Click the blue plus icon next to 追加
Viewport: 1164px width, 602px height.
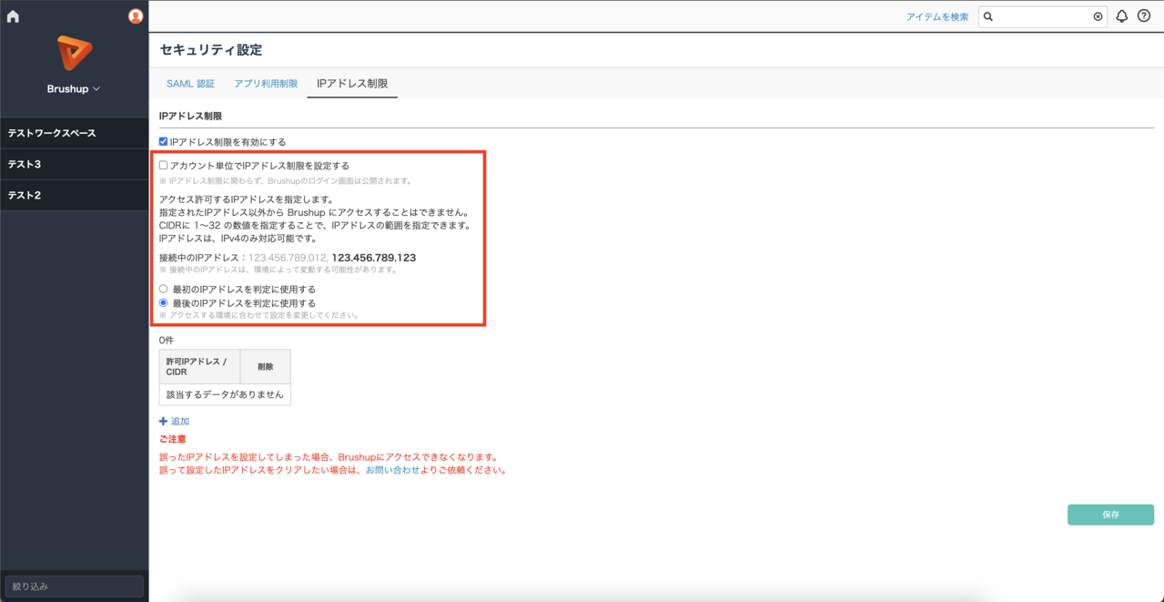pos(164,421)
